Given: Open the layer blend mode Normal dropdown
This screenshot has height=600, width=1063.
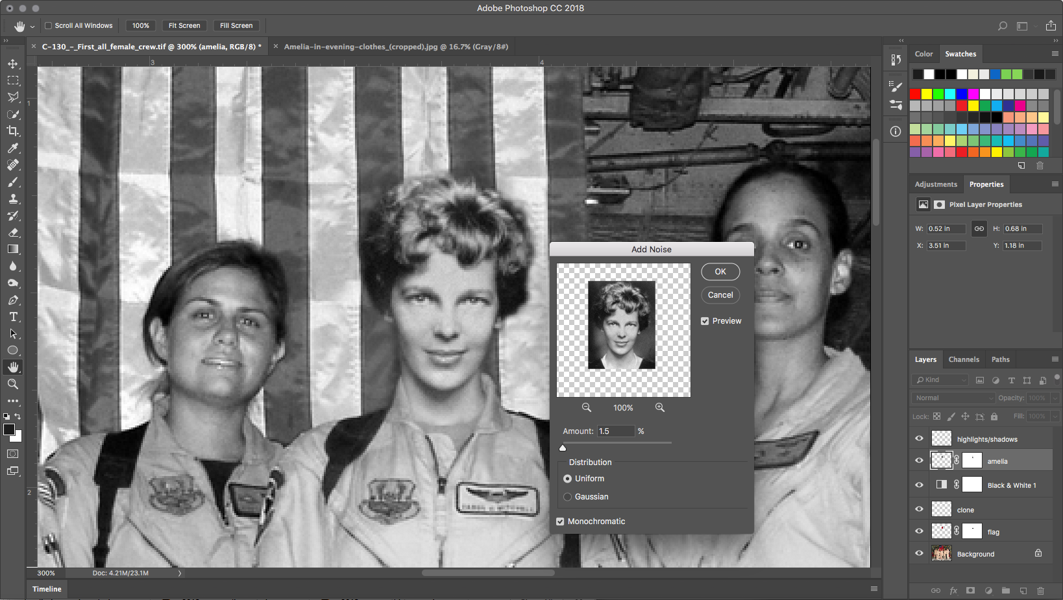Looking at the screenshot, I should [x=953, y=398].
